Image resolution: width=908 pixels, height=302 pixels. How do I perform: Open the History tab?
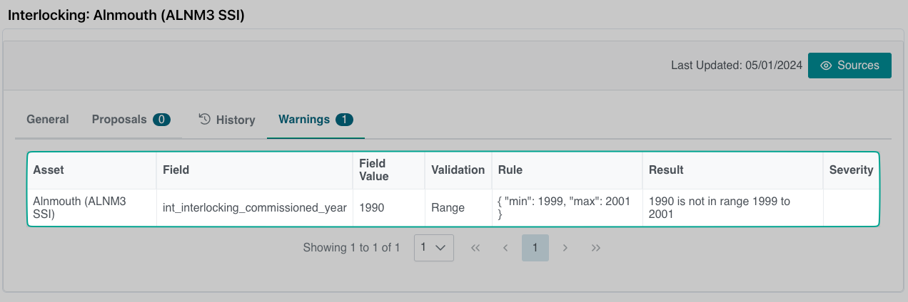(x=235, y=120)
